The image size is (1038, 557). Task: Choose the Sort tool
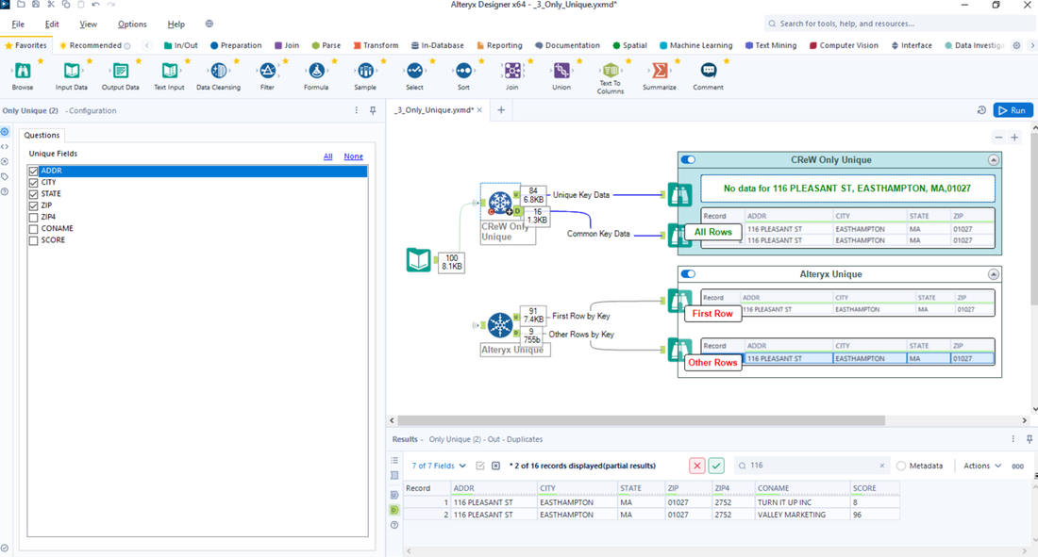coord(463,70)
